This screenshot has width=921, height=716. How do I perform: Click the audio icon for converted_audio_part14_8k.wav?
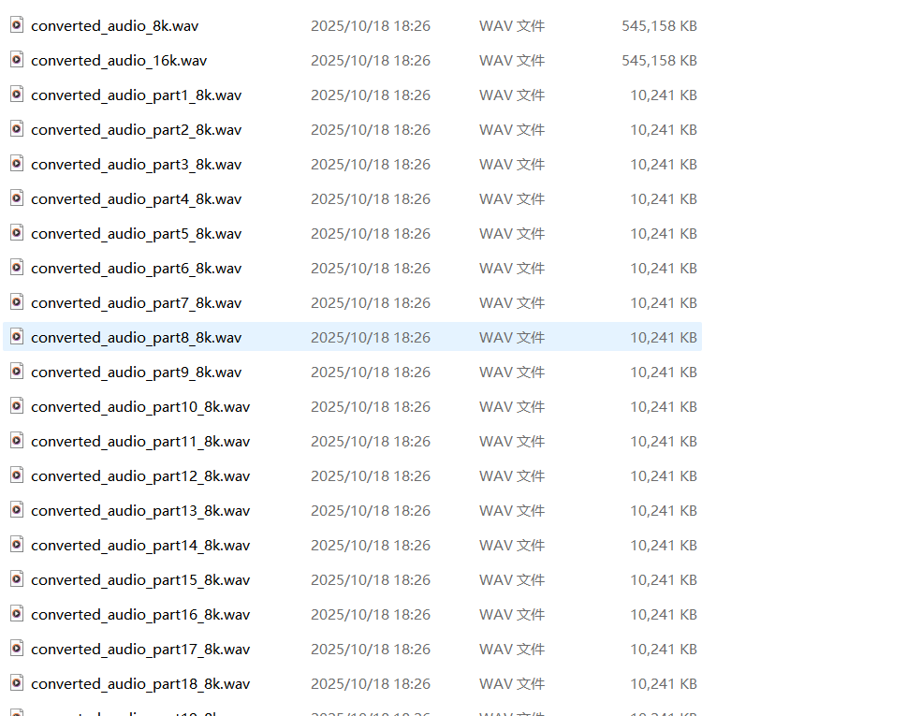pos(17,545)
